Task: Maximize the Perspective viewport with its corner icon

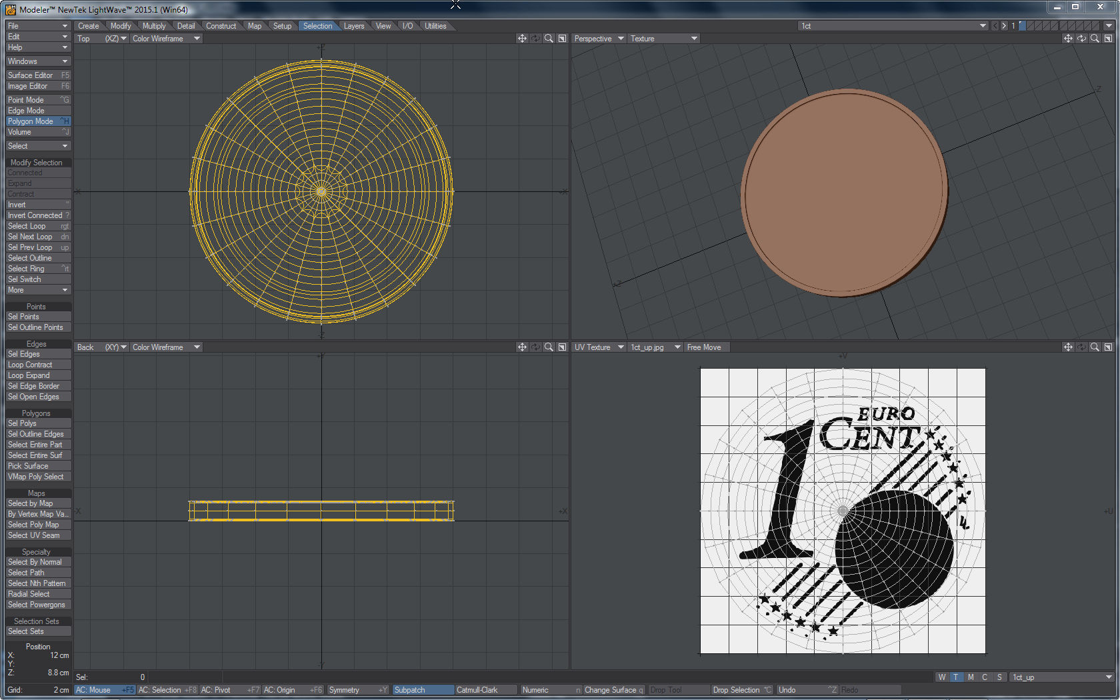Action: (x=1108, y=39)
